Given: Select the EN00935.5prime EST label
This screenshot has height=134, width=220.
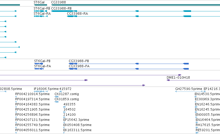Looking at the screenshot, I should (x=208, y=115).
